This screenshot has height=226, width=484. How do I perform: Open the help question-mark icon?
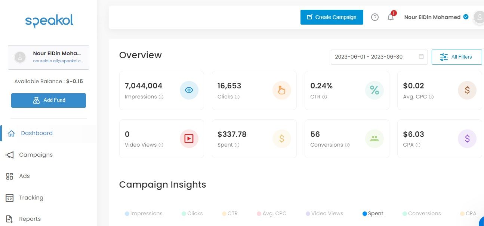coord(374,17)
